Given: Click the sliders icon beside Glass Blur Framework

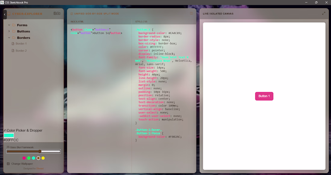Looking at the screenshot, I should click(x=8, y=147).
